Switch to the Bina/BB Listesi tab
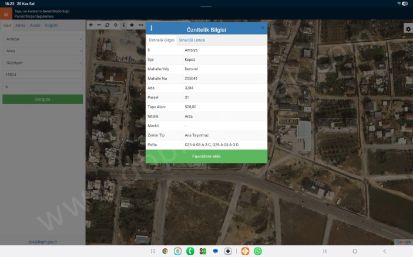This screenshot has height=257, width=413. [192, 40]
